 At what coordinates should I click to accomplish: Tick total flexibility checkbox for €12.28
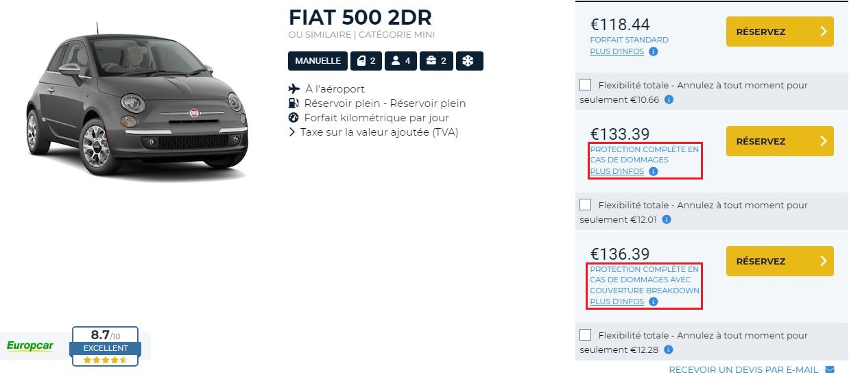[585, 335]
